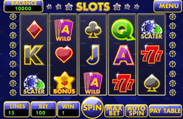Open the MENU button

[168, 6]
